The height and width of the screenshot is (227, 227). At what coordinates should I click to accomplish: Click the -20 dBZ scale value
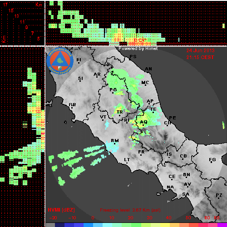[x=53, y=218]
